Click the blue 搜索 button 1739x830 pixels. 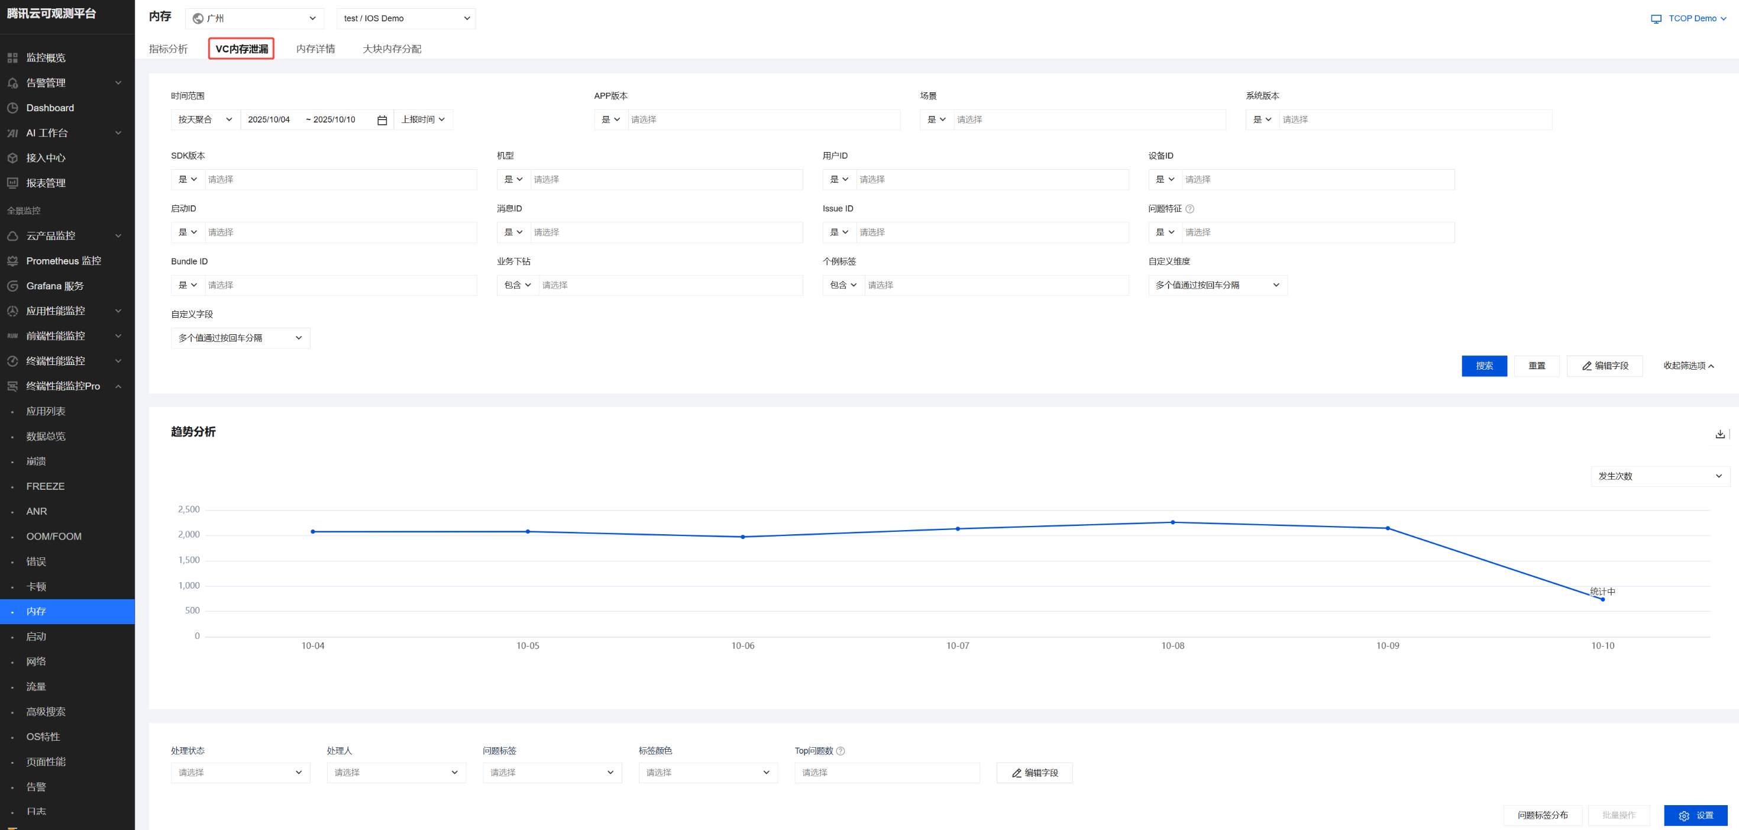1484,366
